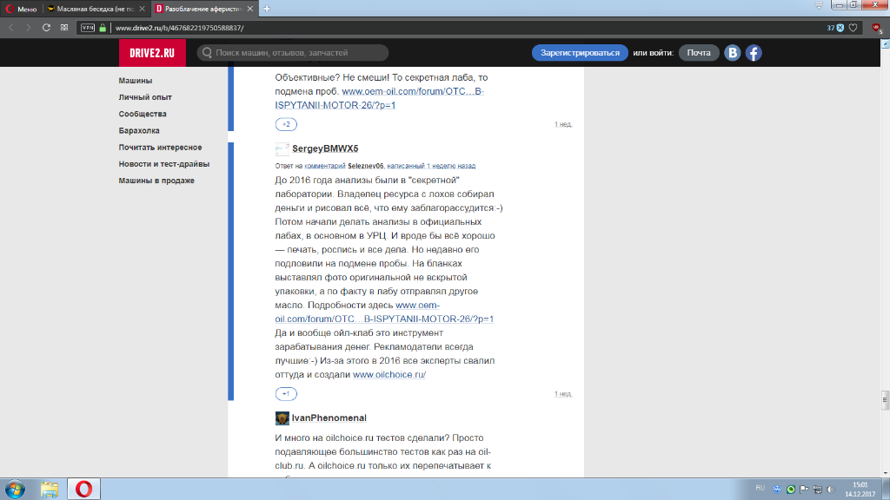This screenshot has width=890, height=500.
Task: Open www.oilchoice.ru link
Action: pos(389,375)
